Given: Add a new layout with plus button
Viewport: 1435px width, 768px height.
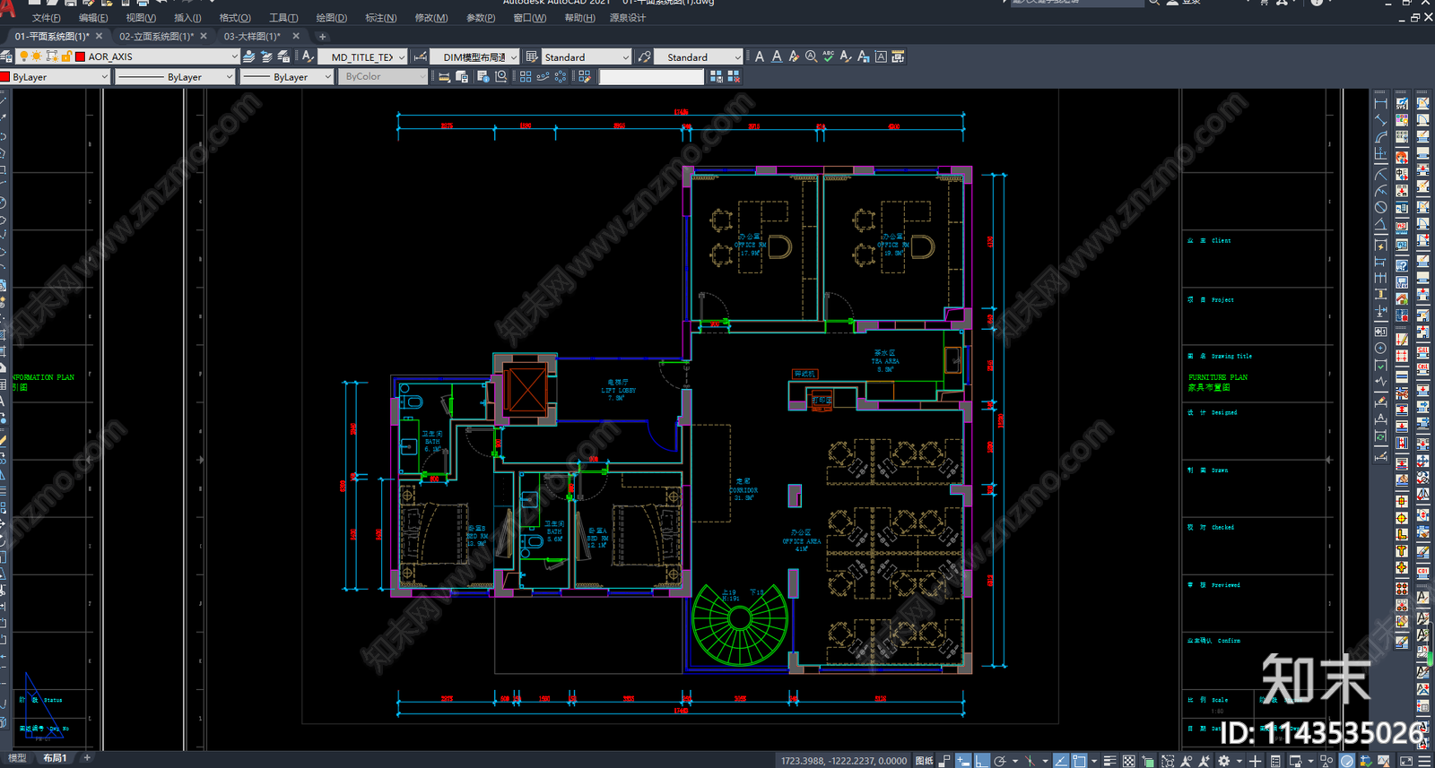Looking at the screenshot, I should coord(87,758).
